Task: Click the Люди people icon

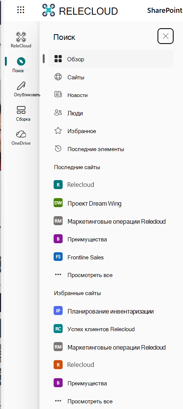Action: [x=58, y=113]
